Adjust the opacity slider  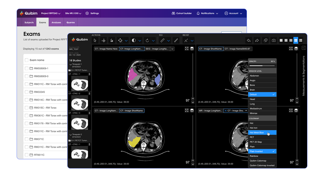pyautogui.click(x=262, y=65)
